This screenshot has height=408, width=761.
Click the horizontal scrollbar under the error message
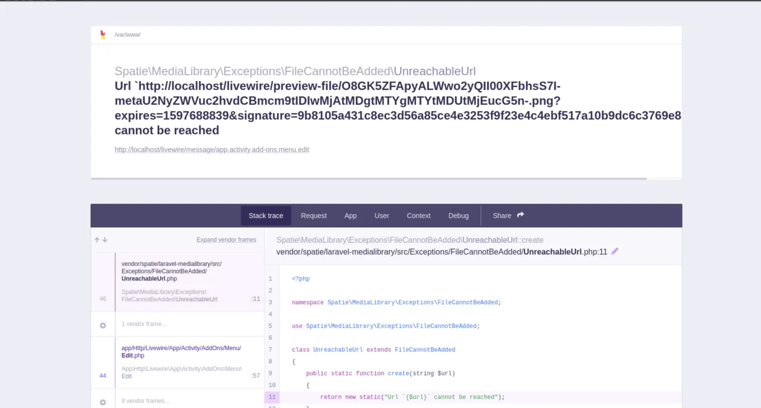pyautogui.click(x=368, y=178)
